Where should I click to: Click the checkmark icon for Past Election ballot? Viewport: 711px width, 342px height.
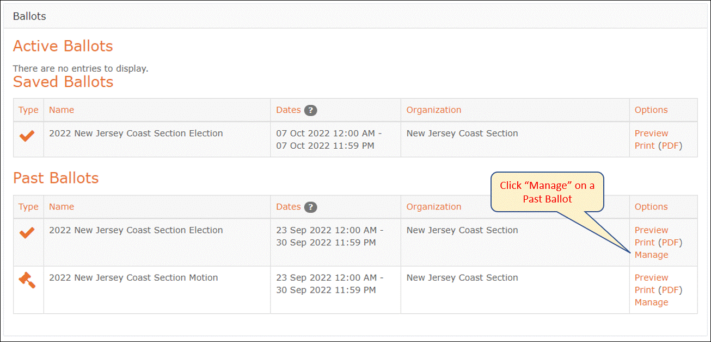[27, 233]
